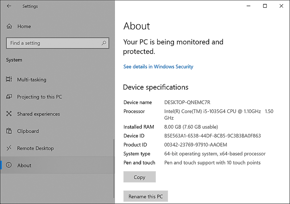Open Remote Desktop settings
Screen dimensions: 290x204
tap(35, 148)
